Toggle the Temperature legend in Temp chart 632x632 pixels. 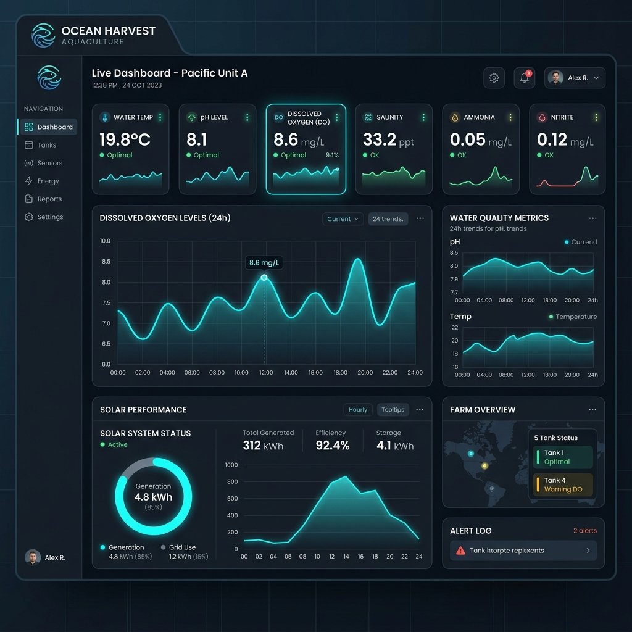[573, 317]
